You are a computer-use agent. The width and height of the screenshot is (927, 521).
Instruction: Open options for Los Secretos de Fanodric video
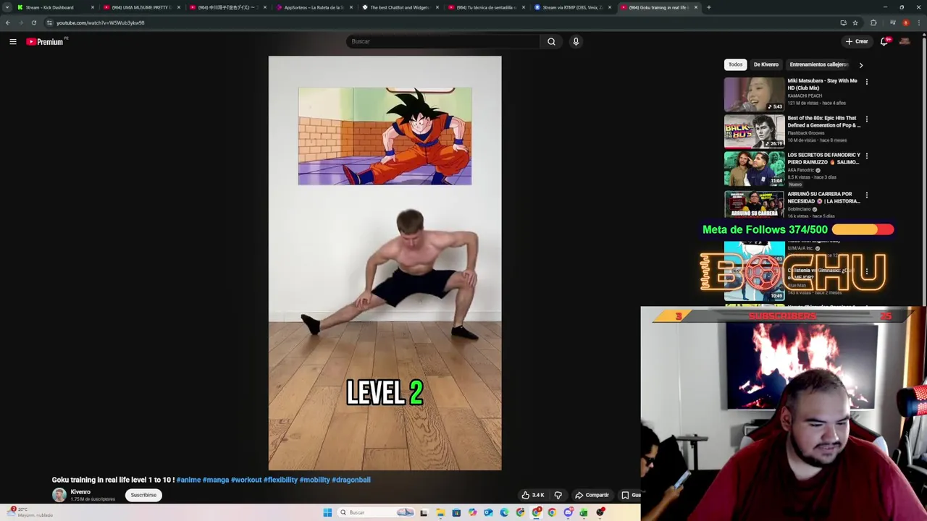pos(866,156)
